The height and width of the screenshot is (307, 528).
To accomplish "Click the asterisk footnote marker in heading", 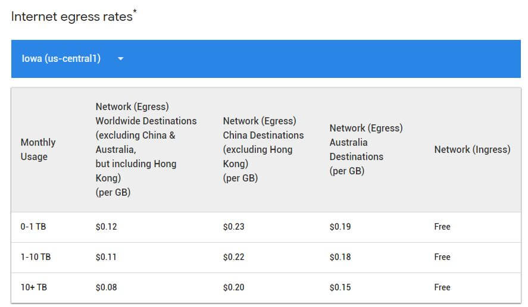I will (135, 12).
